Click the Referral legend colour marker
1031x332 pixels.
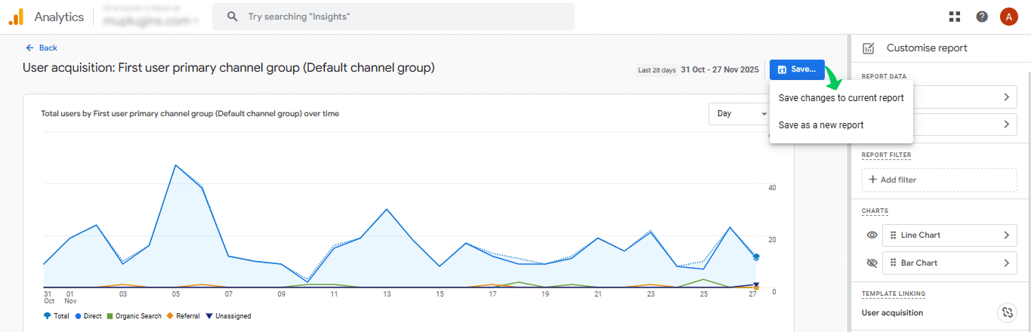click(170, 316)
